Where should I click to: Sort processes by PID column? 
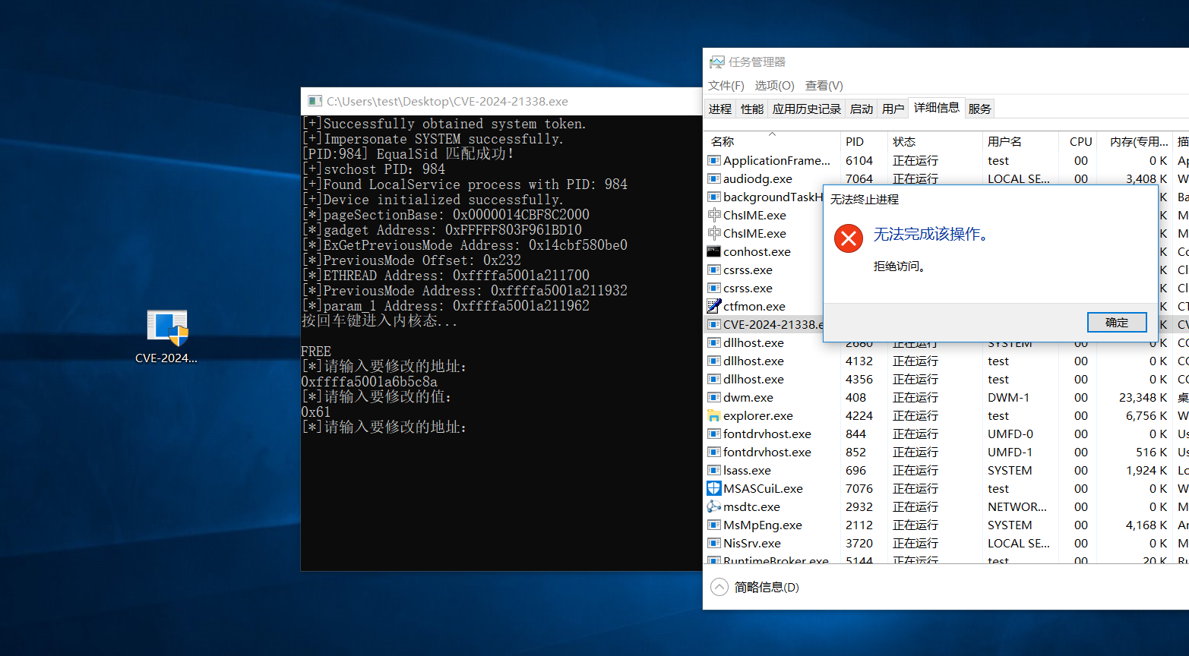855,142
